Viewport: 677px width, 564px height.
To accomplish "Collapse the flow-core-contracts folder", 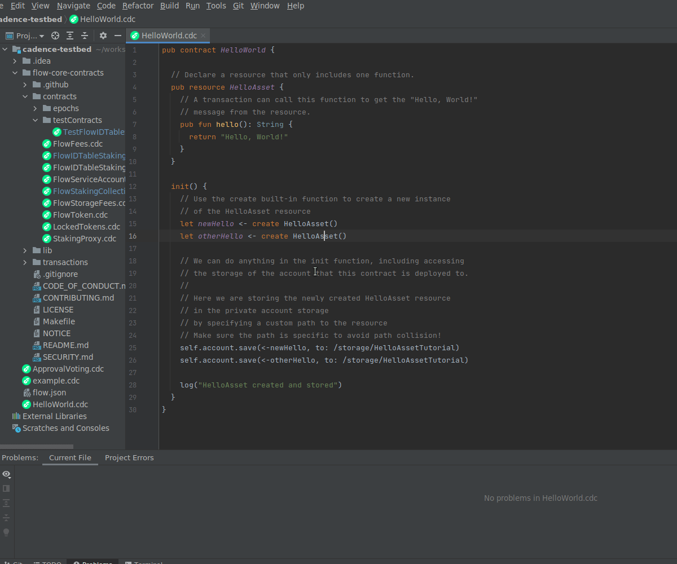I will tap(15, 73).
